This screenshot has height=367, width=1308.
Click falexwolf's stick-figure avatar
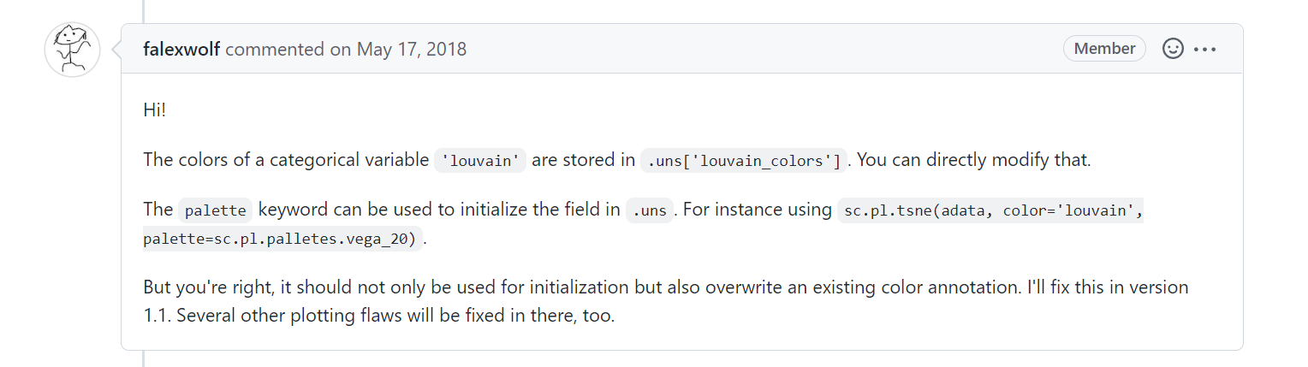[x=72, y=49]
